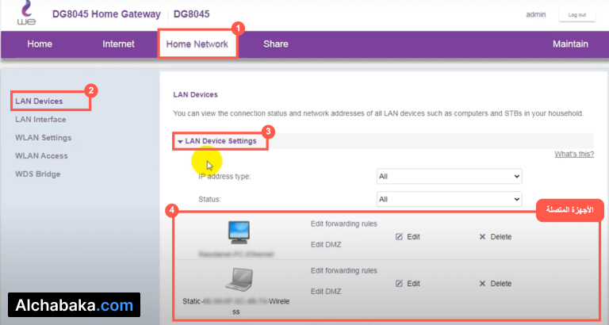Open WDS Bridge in the sidebar
609x325 pixels.
37,174
